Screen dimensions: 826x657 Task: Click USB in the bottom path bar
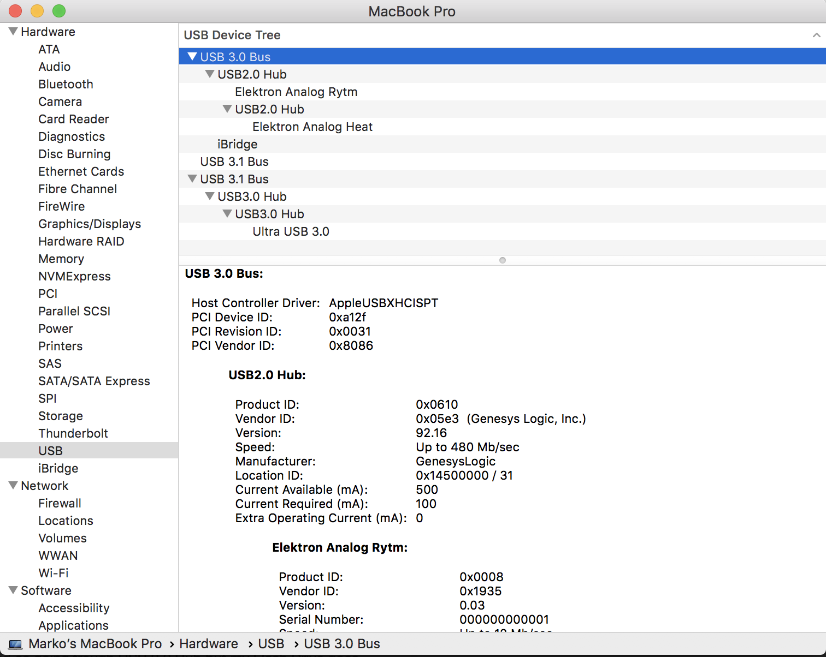coord(271,644)
